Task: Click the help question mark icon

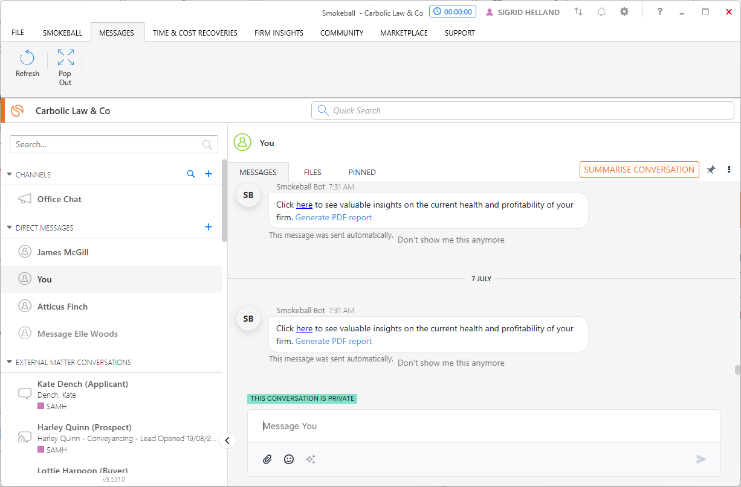Action: (659, 12)
